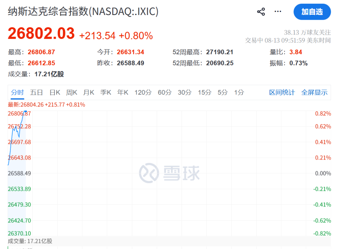Screen dimensions: 338x249
Task: Switch to the 五日 chart tab
Action: click(36, 92)
